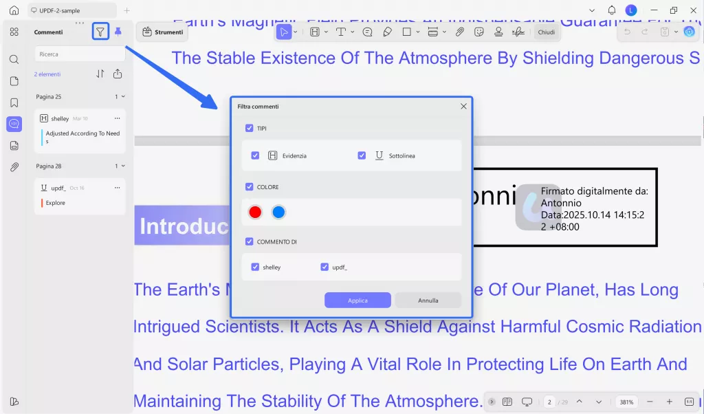Open the attachments paperclip in the sidebar
The height and width of the screenshot is (414, 704).
pyautogui.click(x=14, y=167)
